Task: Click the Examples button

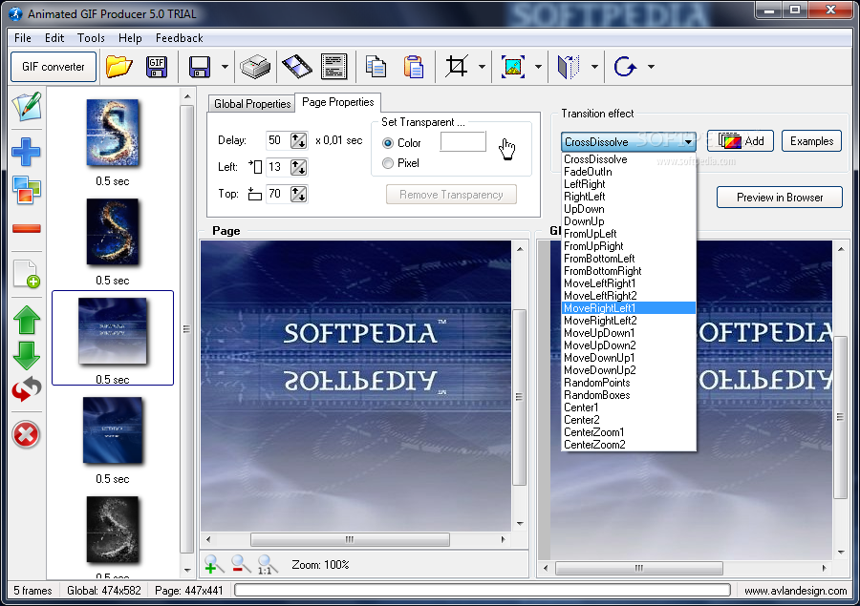Action: [811, 141]
